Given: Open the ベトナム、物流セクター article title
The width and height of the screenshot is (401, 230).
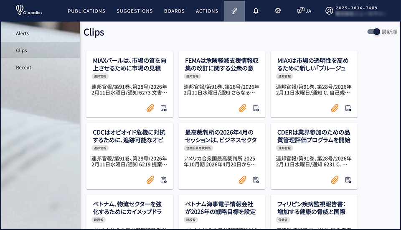Looking at the screenshot, I should tap(127, 208).
